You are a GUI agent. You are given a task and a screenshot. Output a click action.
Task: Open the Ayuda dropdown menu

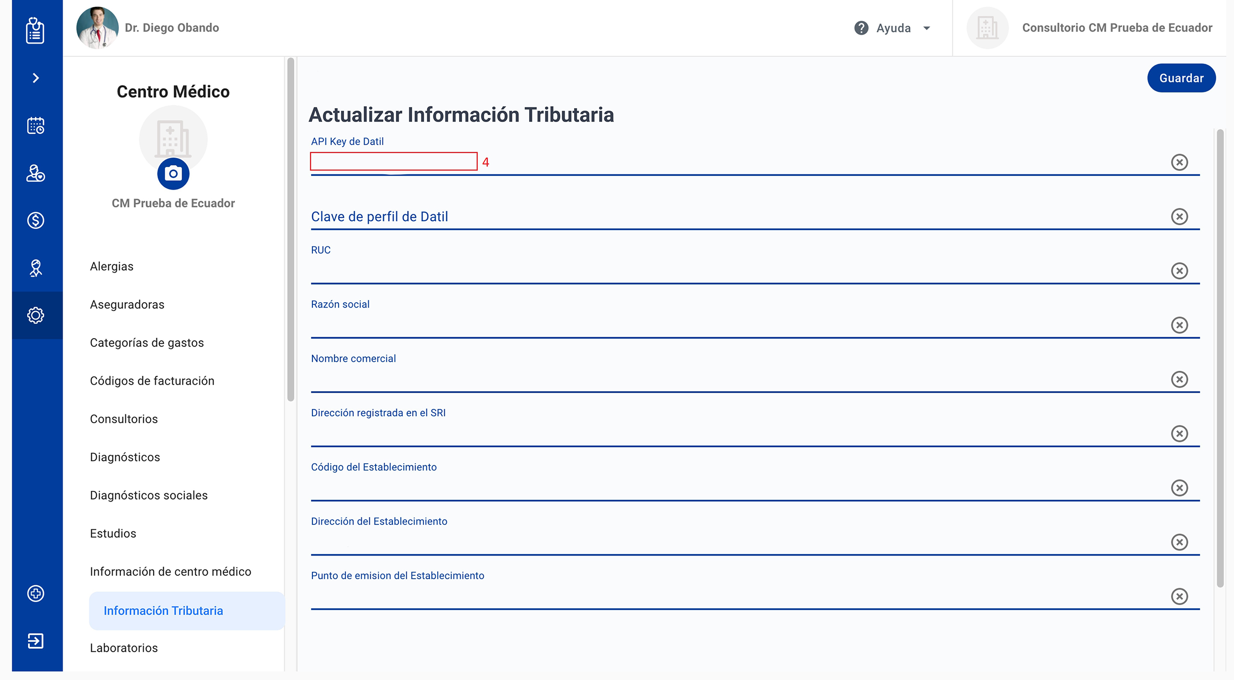coord(893,28)
